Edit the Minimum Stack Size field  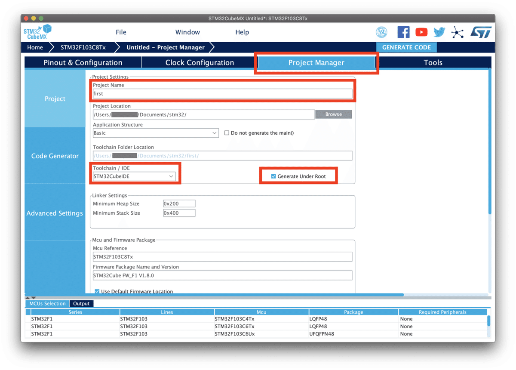pyautogui.click(x=179, y=213)
